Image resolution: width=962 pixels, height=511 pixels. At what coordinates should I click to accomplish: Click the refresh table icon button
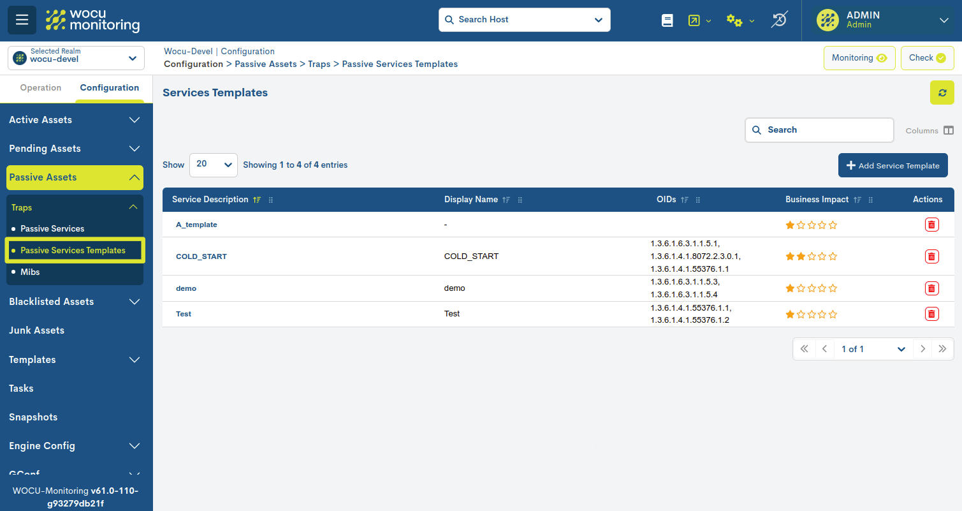[x=942, y=93]
